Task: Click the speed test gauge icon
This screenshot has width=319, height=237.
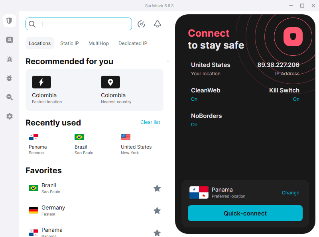Action: point(141,24)
